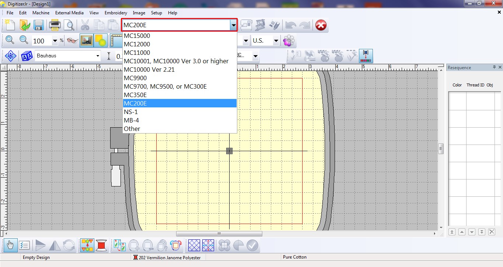Open the Embroidery menu

[116, 13]
